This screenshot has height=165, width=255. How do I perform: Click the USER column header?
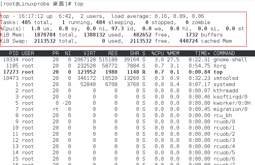(x=28, y=53)
